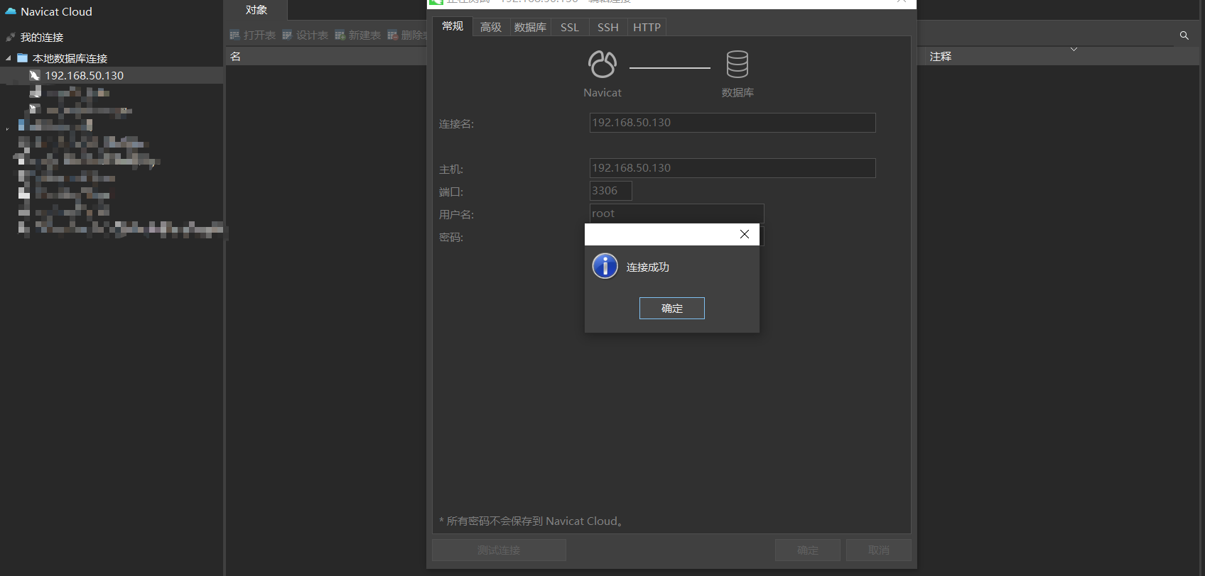This screenshot has width=1205, height=576.
Task: Click the 端口 input field with 3306
Action: click(610, 191)
